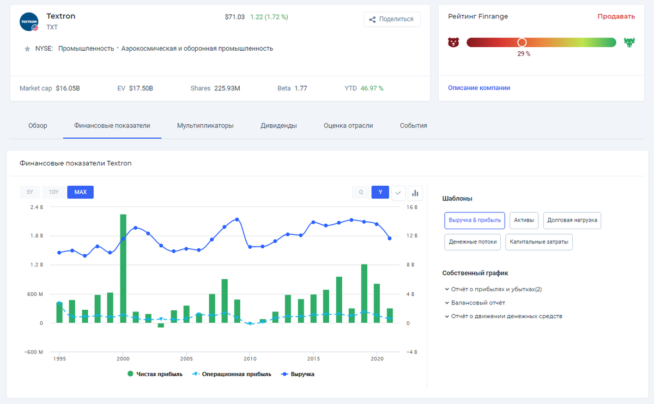654x404 pixels.
Task: Expand Отчёт о прибылях и убытках section
Action: point(494,290)
